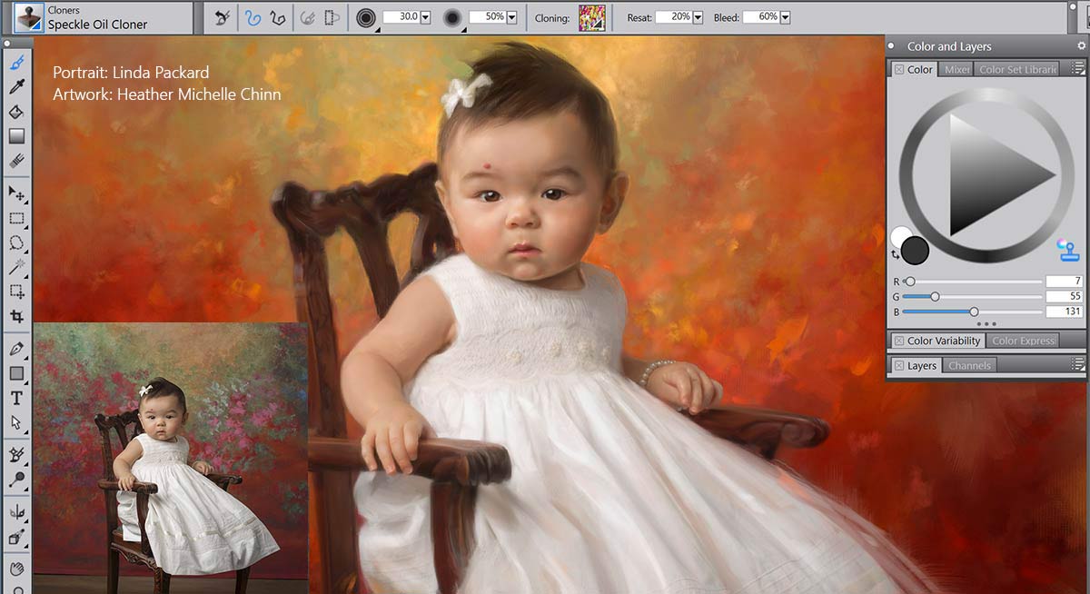Select the Shape Selection arrow tool
The image size is (1090, 594).
tap(16, 422)
